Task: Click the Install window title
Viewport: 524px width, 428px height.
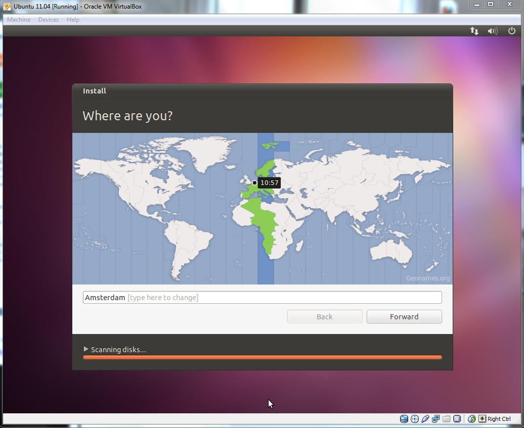Action: click(95, 91)
